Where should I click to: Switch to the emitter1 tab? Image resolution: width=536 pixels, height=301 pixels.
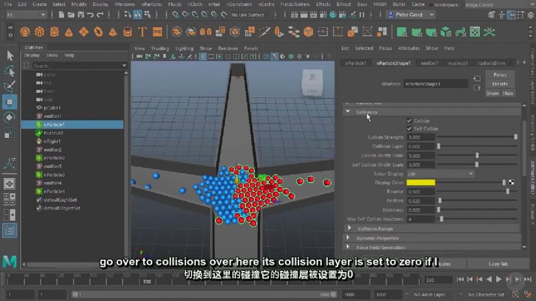[x=429, y=63]
